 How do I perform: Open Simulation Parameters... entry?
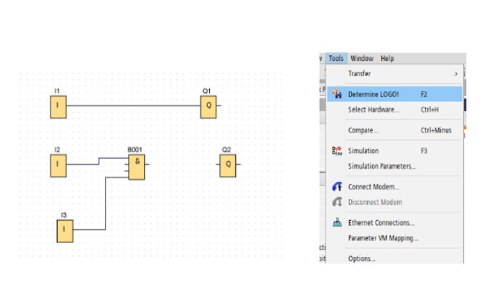[x=394, y=166]
